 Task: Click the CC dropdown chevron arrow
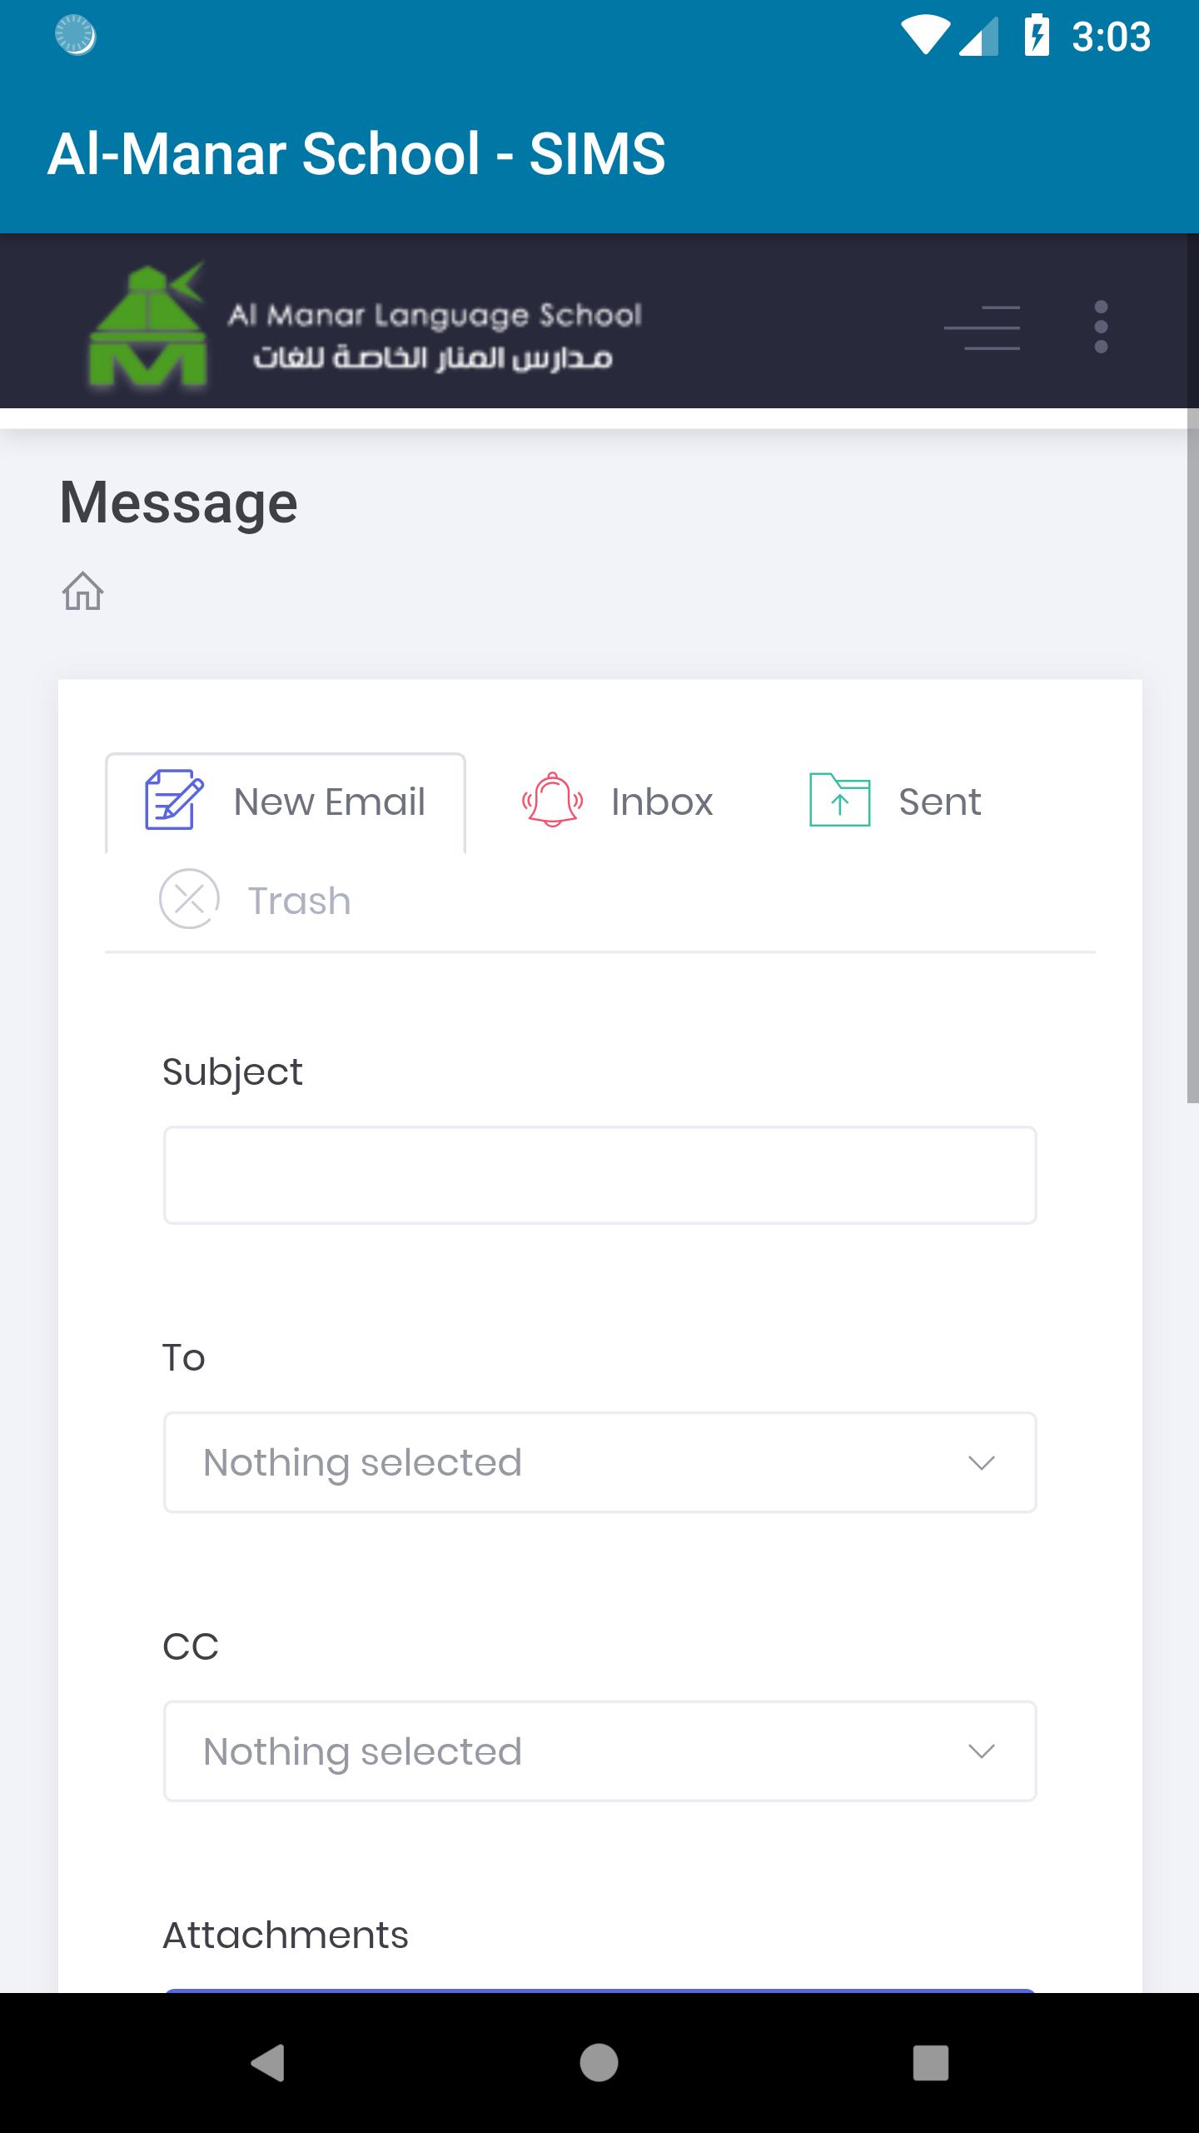pyautogui.click(x=982, y=1751)
